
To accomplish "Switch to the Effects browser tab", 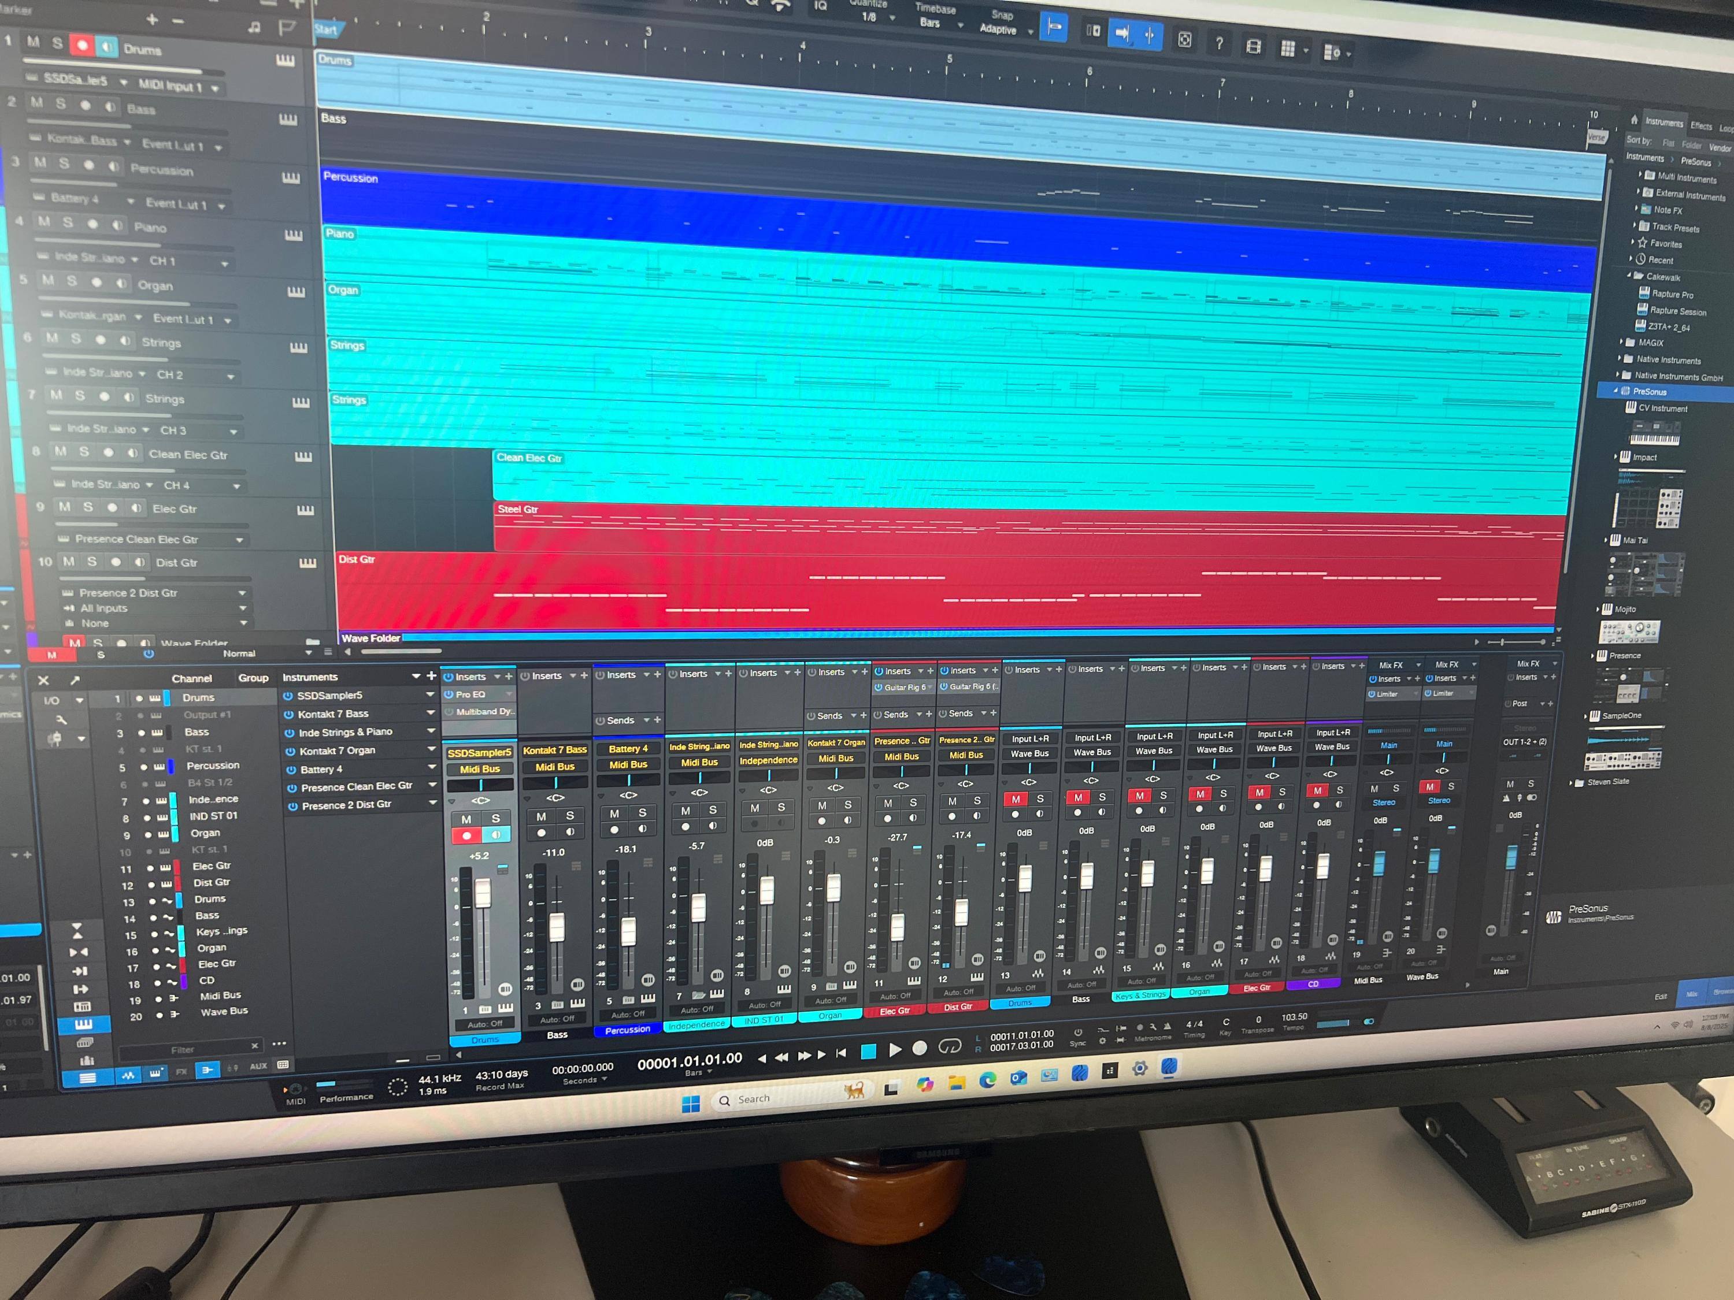I will coord(1700,125).
